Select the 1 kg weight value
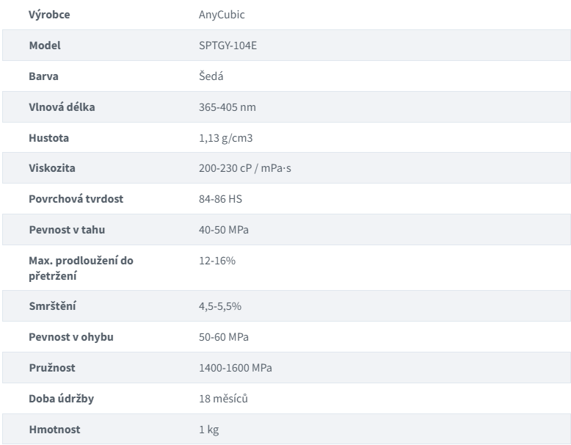Image resolution: width=571 pixels, height=445 pixels. click(x=208, y=430)
